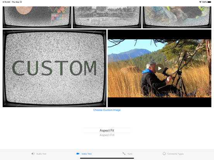Tap Choose Custom Image link
The width and height of the screenshot is (214, 160).
click(107, 110)
